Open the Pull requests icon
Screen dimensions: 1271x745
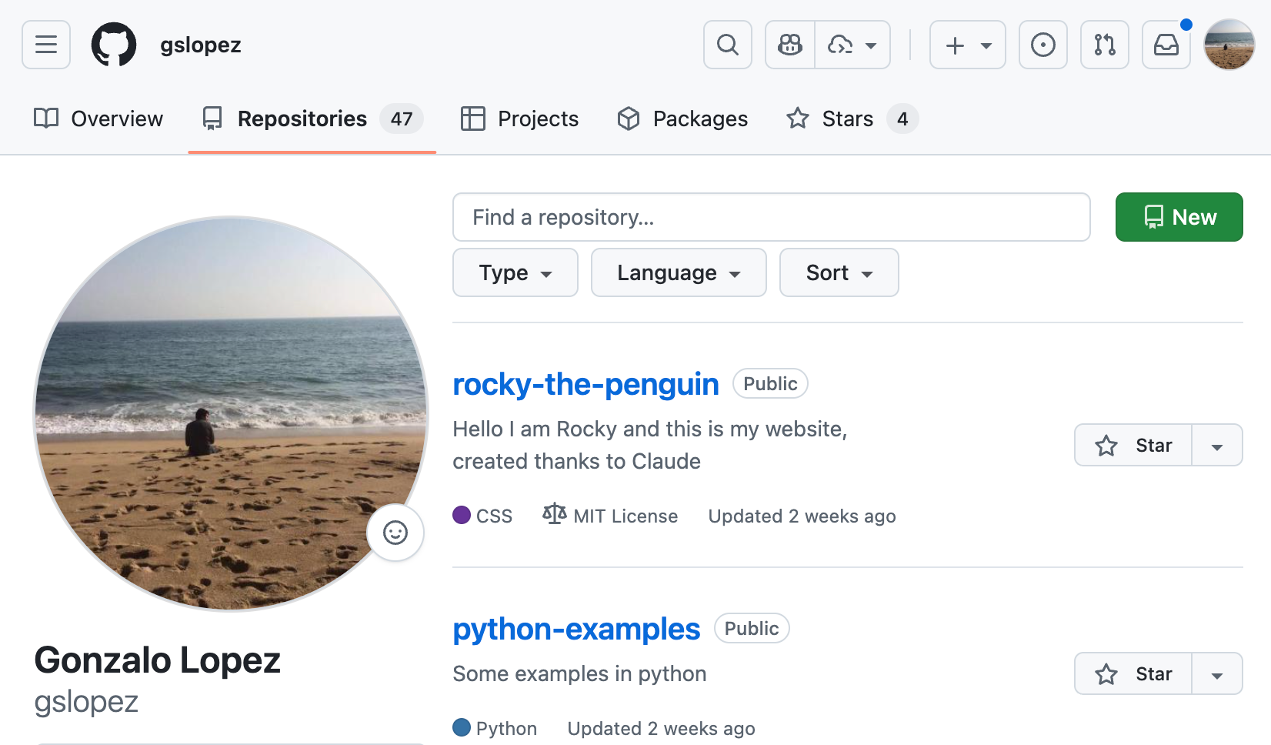point(1105,45)
